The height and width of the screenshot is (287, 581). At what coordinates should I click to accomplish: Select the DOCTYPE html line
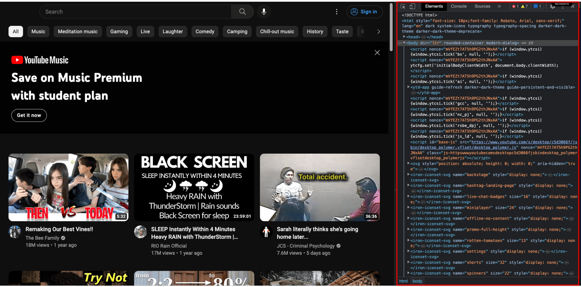419,15
